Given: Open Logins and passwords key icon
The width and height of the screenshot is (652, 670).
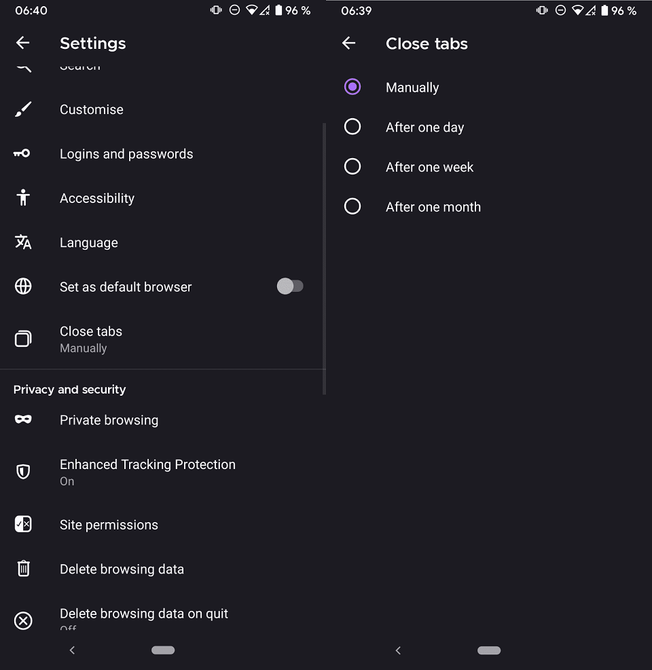Looking at the screenshot, I should click(22, 153).
